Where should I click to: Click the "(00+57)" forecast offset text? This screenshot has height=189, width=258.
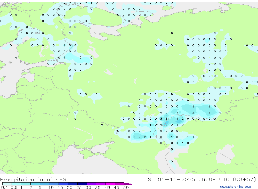pos(245,179)
